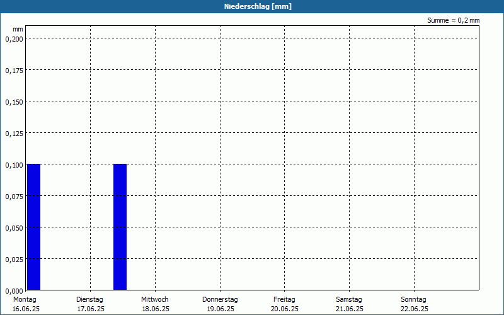Click the 0,075 y-axis value

[x=14, y=197]
